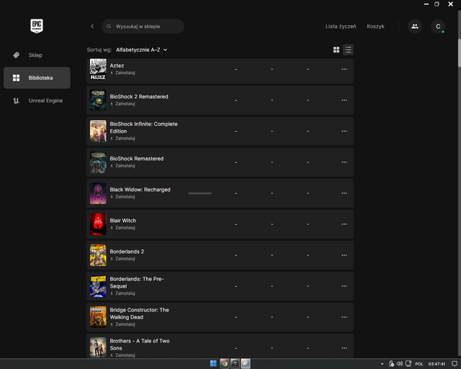
Task: Open Koszyk shopping cart
Action: [375, 27]
